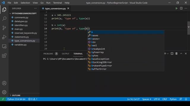Maximize panel with up chevron

click(x=181, y=54)
